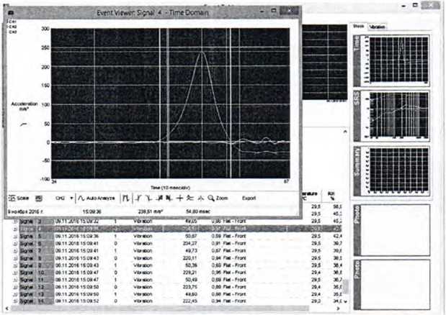Toggle the CH1 channel legend entry
Viewport: 446px width, 315px height.
pos(12,22)
